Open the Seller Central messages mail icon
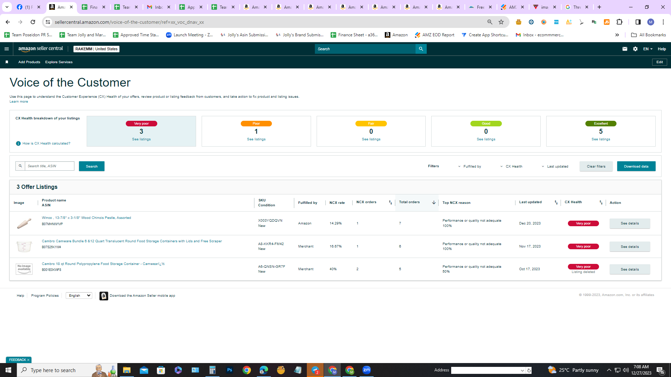 point(625,49)
